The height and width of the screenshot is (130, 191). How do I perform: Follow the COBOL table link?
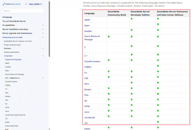pos(88,67)
